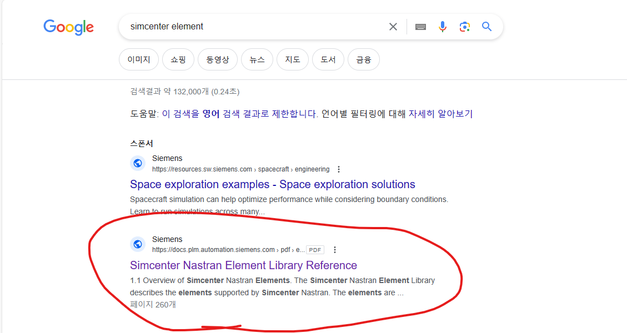The height and width of the screenshot is (333, 627).
Task: Select the 금융 filter tab
Action: pos(364,59)
